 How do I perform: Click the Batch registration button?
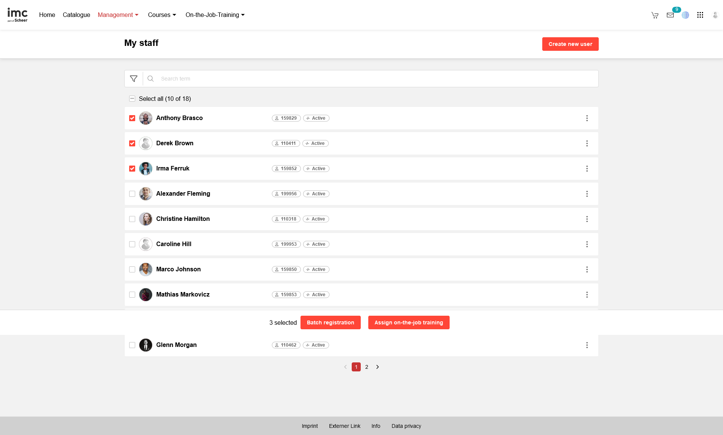[x=330, y=322]
